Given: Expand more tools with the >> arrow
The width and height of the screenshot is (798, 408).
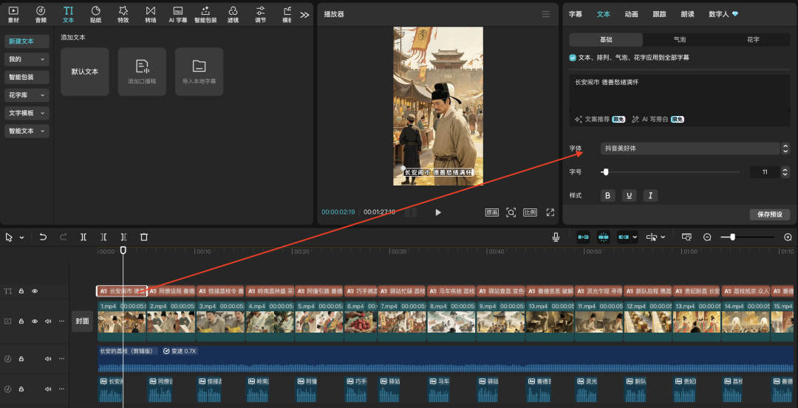Looking at the screenshot, I should tap(304, 14).
